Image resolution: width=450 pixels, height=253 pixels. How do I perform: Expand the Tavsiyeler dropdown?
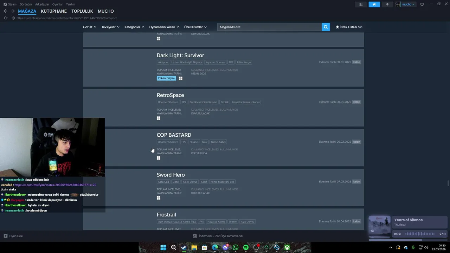point(110,27)
